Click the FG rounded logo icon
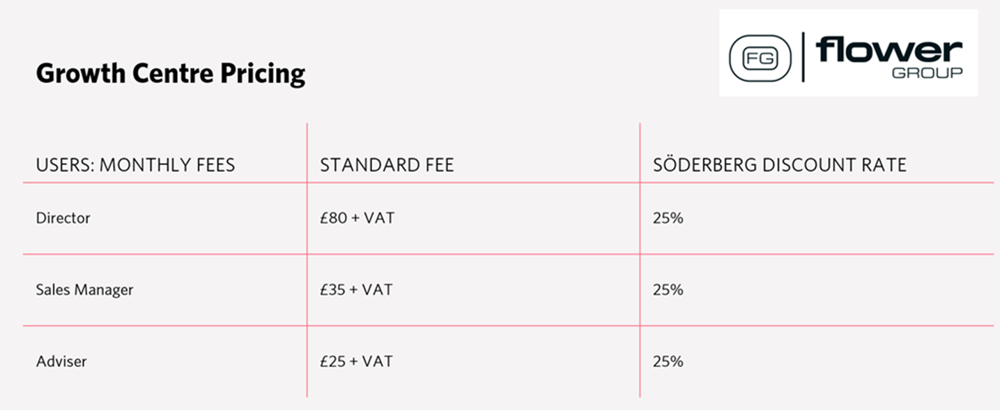Viewport: 1000px width, 410px height. pos(760,58)
